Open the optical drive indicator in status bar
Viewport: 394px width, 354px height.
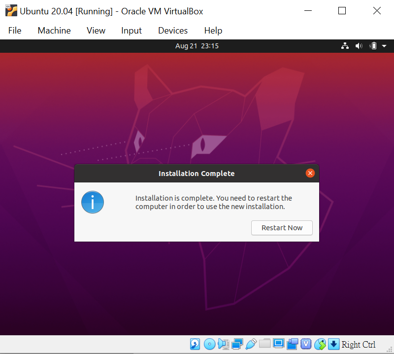tap(209, 344)
